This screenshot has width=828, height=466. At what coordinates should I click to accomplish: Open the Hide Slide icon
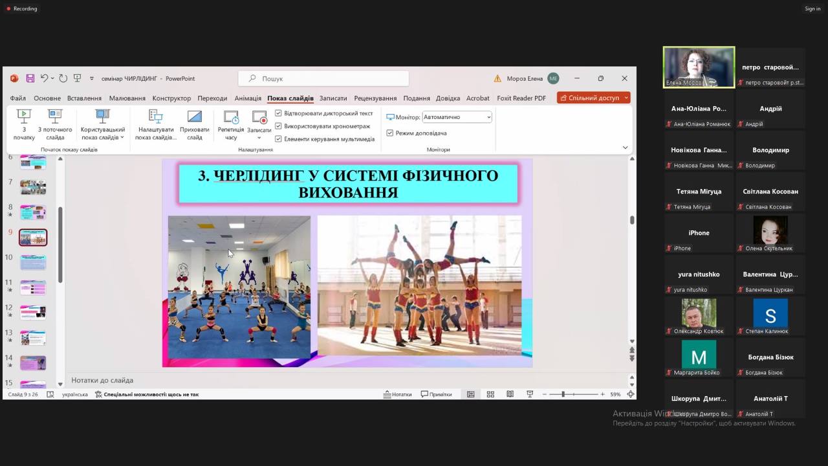[x=195, y=117]
